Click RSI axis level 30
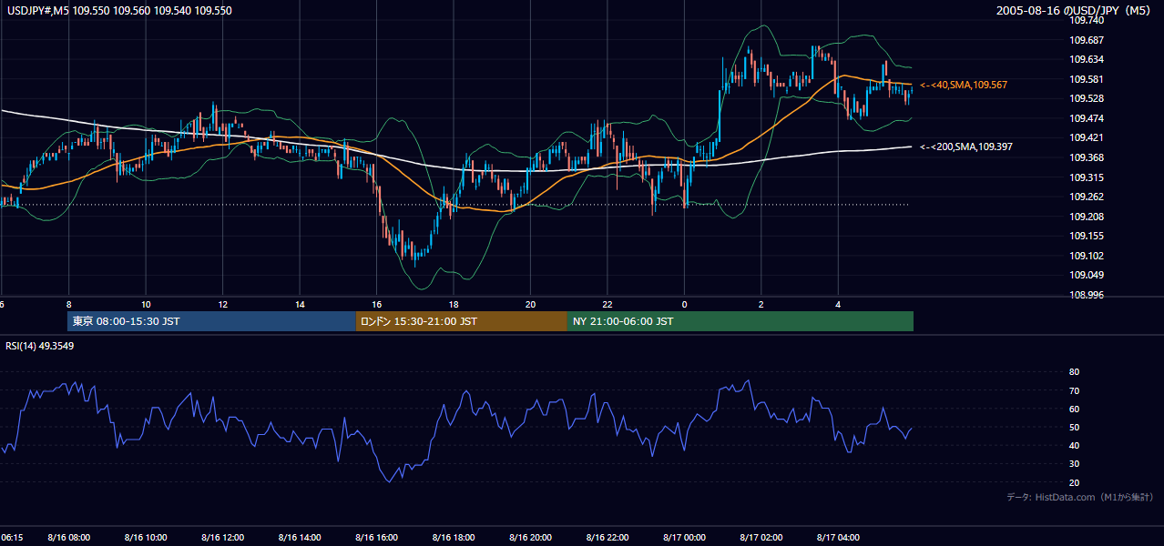Screen dimensions: 1164x546 (1074, 464)
